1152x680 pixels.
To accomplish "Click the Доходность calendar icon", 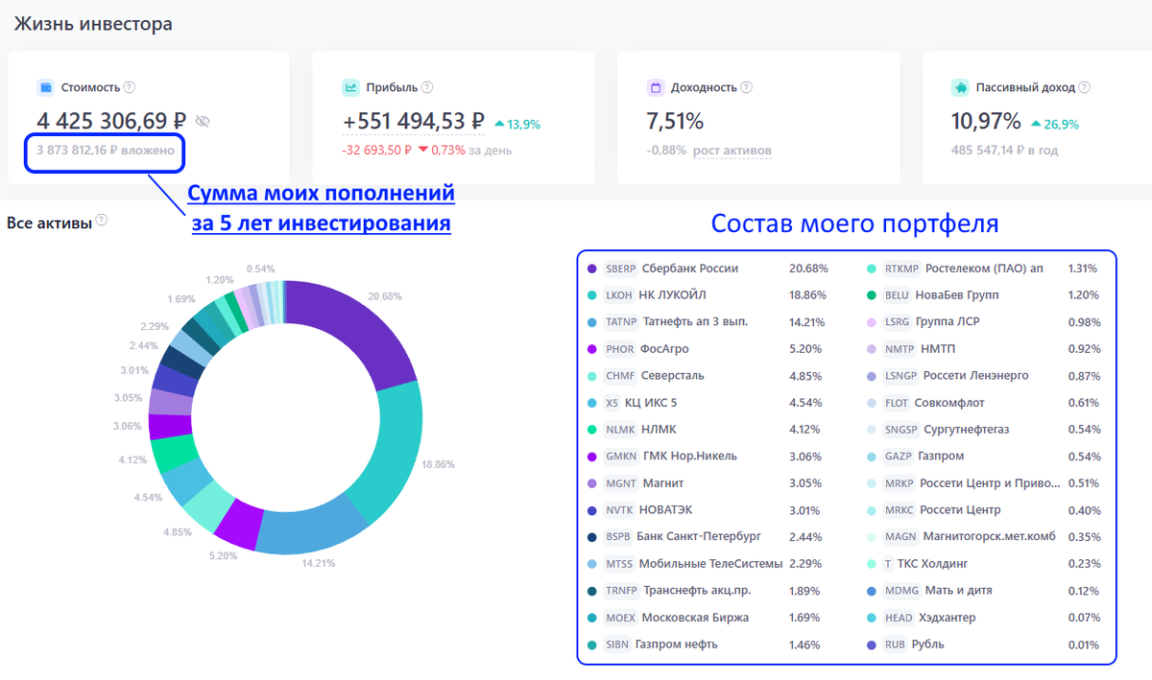I will [656, 87].
